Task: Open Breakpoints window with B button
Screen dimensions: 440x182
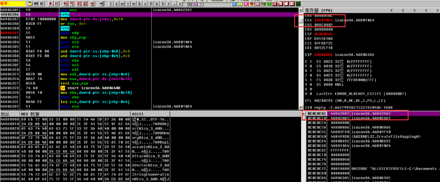Action: point(163,3)
